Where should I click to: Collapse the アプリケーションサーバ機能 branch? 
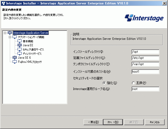pyautogui.click(x=10, y=37)
